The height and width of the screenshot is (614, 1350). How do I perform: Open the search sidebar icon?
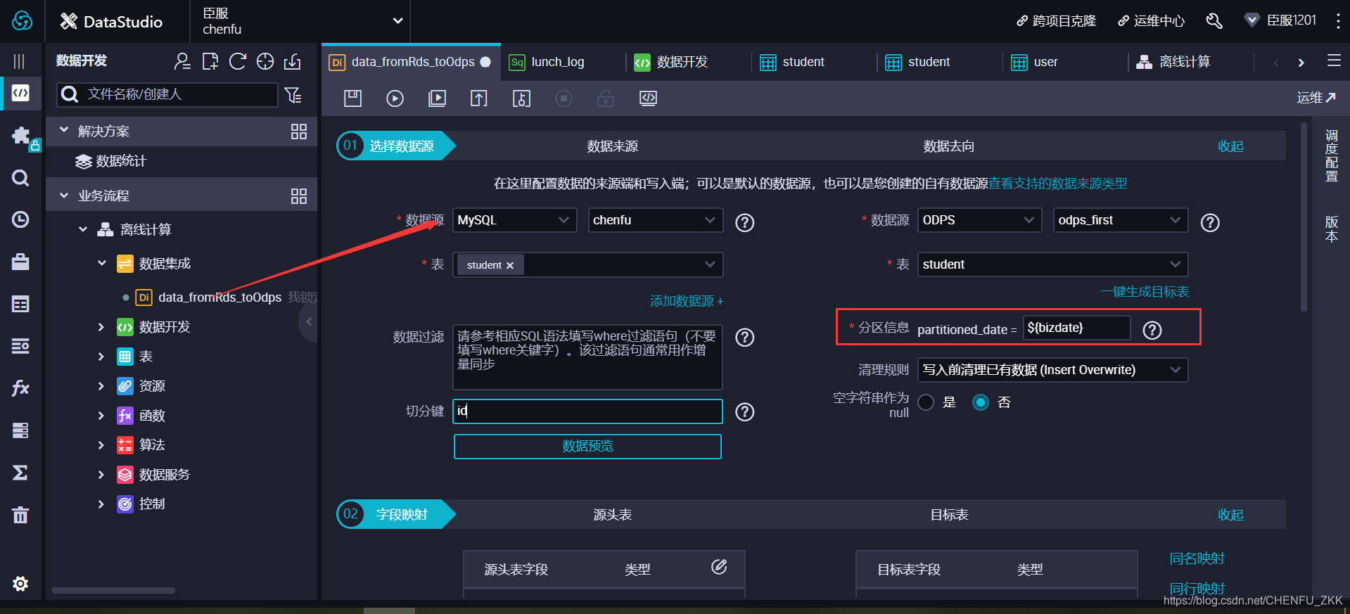point(20,177)
